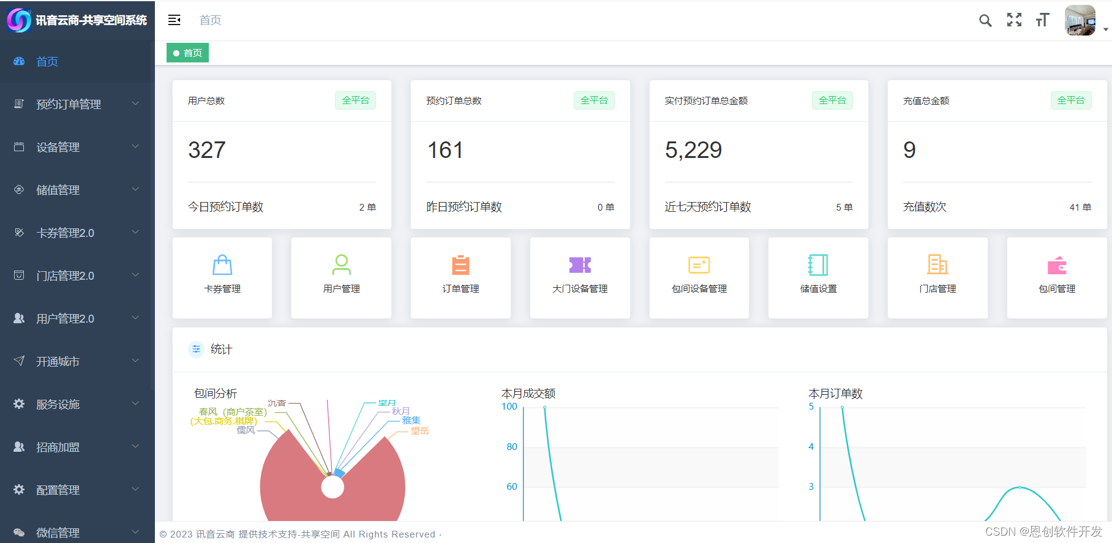
Task: Open the font size adjustment icon
Action: click(1042, 20)
